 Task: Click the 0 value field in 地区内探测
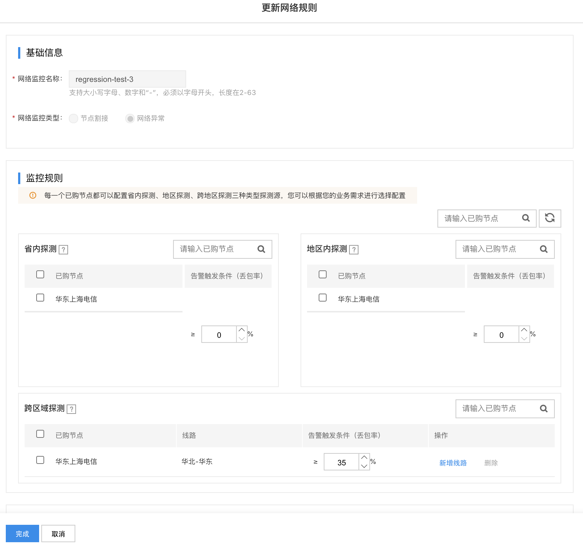(x=502, y=335)
